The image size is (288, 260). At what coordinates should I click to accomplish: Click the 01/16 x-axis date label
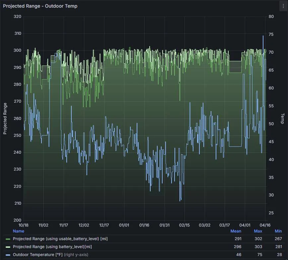(144, 225)
